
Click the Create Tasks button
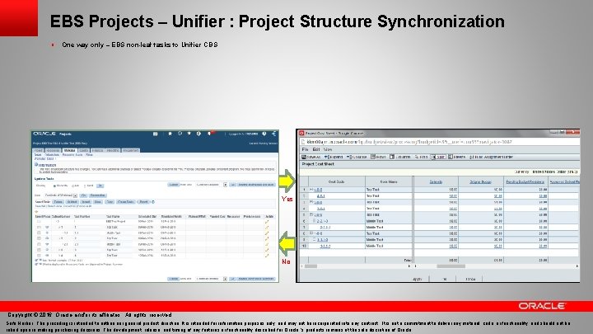click(125, 202)
